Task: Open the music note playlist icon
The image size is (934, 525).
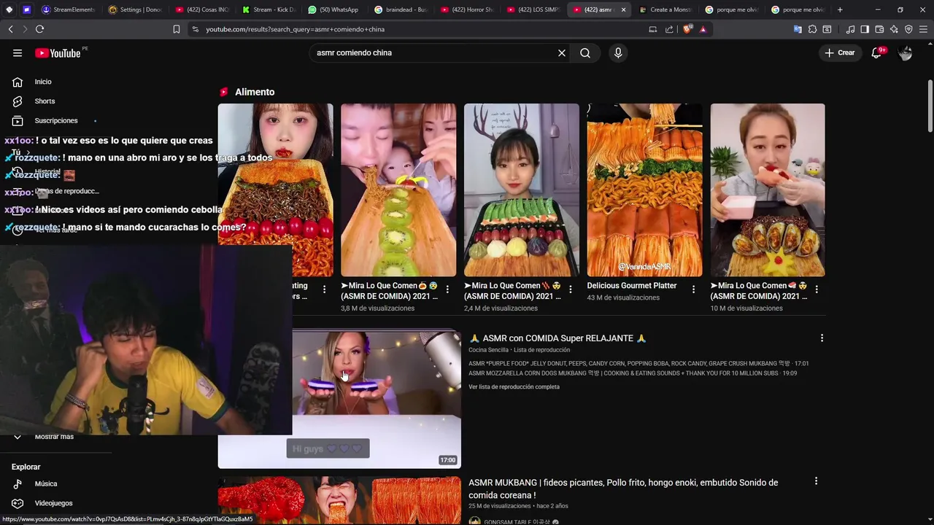Action: [850, 29]
